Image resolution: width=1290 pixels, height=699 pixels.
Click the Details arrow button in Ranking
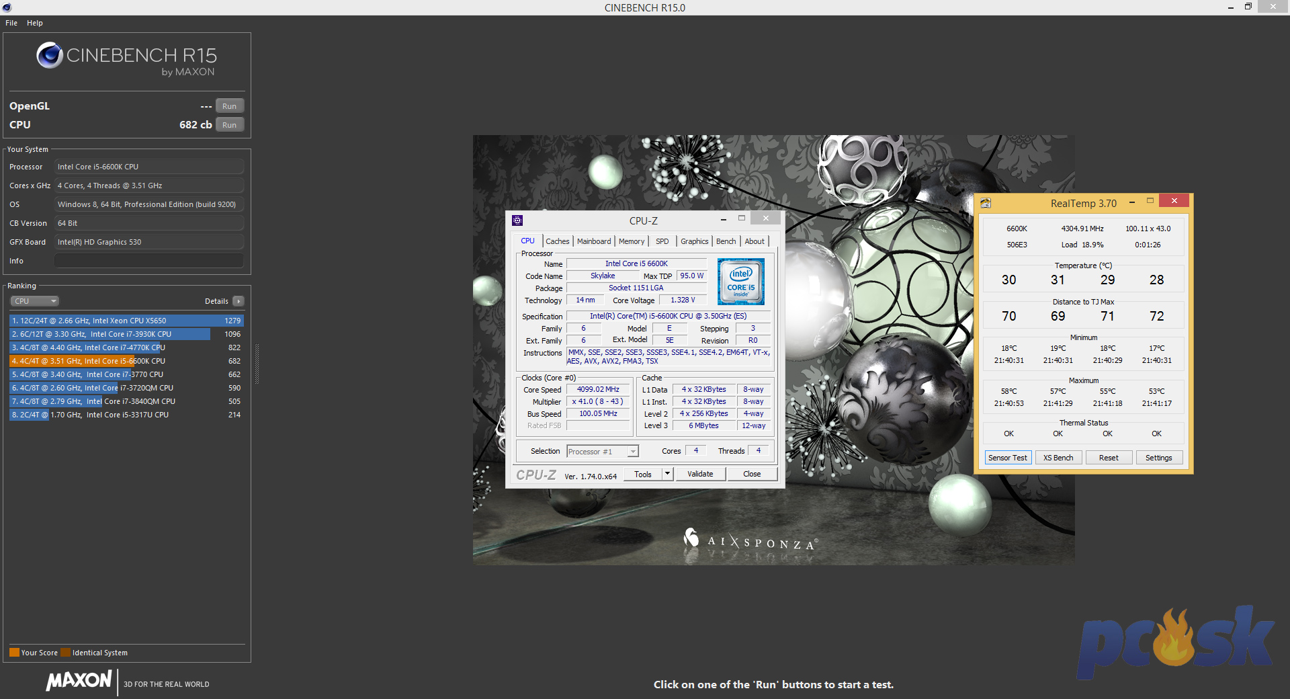[x=239, y=301]
